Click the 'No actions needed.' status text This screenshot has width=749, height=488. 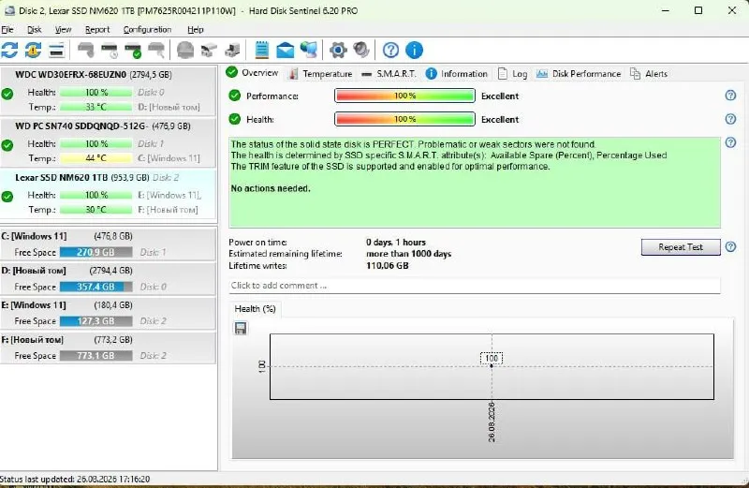coord(271,188)
